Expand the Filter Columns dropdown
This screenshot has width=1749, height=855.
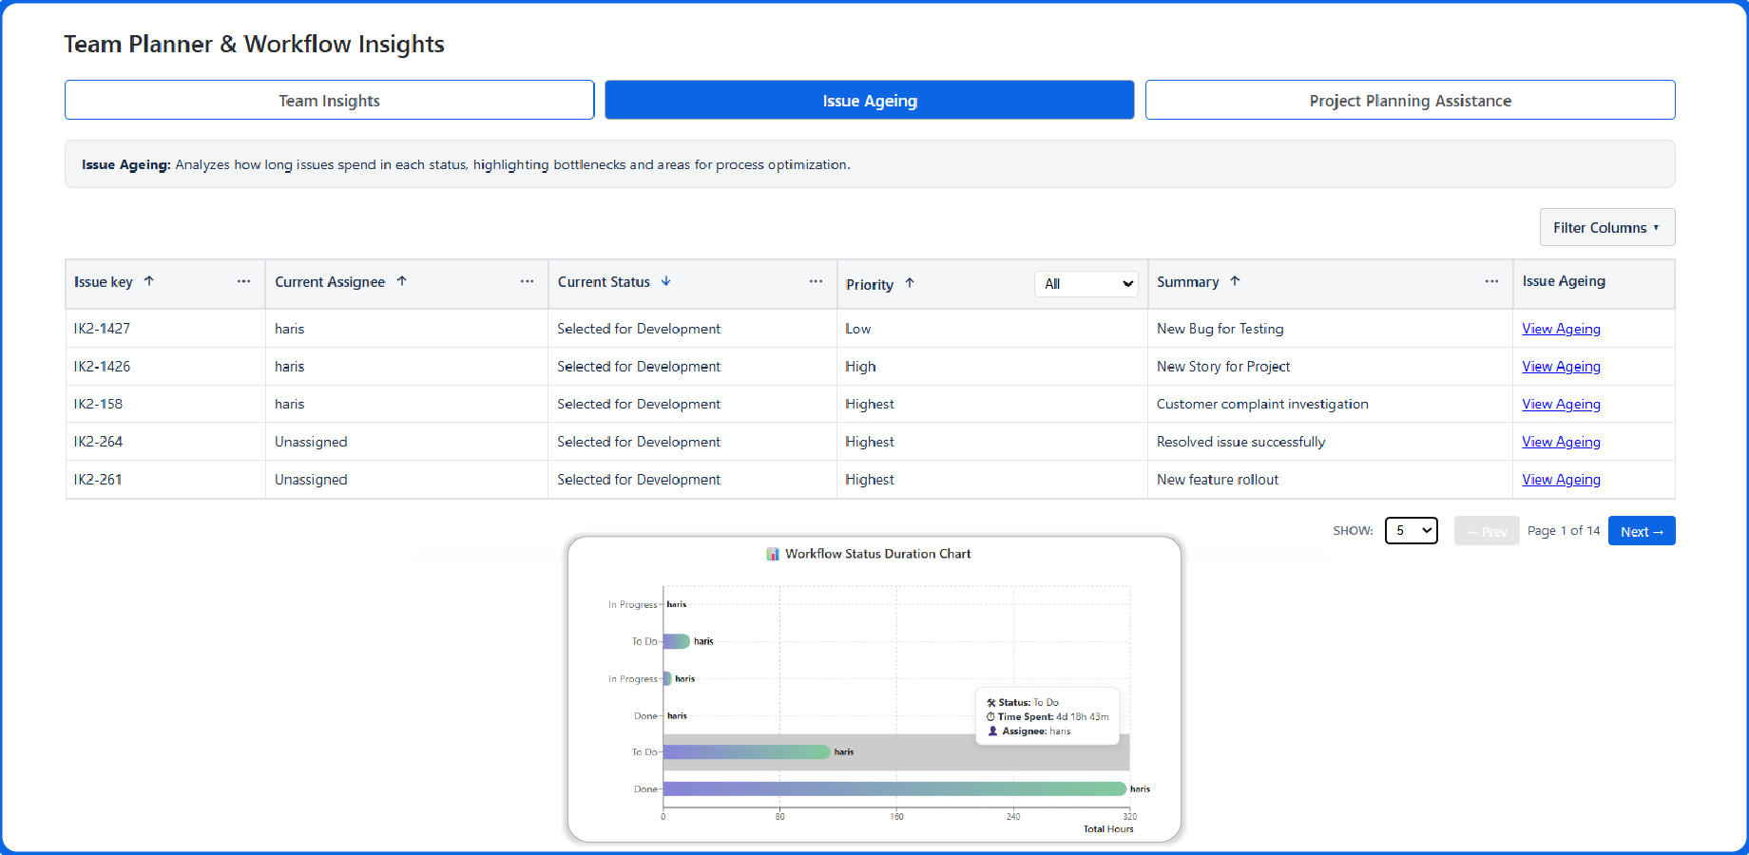click(x=1606, y=228)
